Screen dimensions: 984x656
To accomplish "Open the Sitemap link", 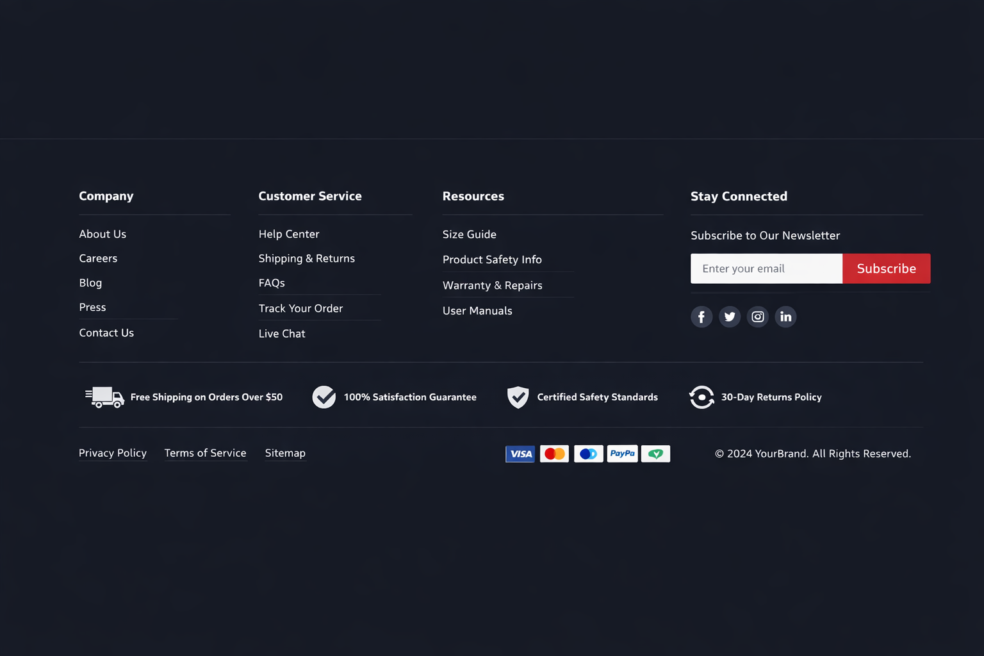I will pyautogui.click(x=285, y=453).
